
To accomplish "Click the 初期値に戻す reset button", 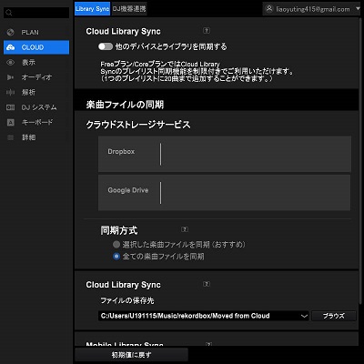I will pyautogui.click(x=131, y=355).
